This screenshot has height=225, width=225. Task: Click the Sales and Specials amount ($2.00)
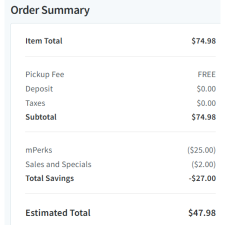point(203,164)
